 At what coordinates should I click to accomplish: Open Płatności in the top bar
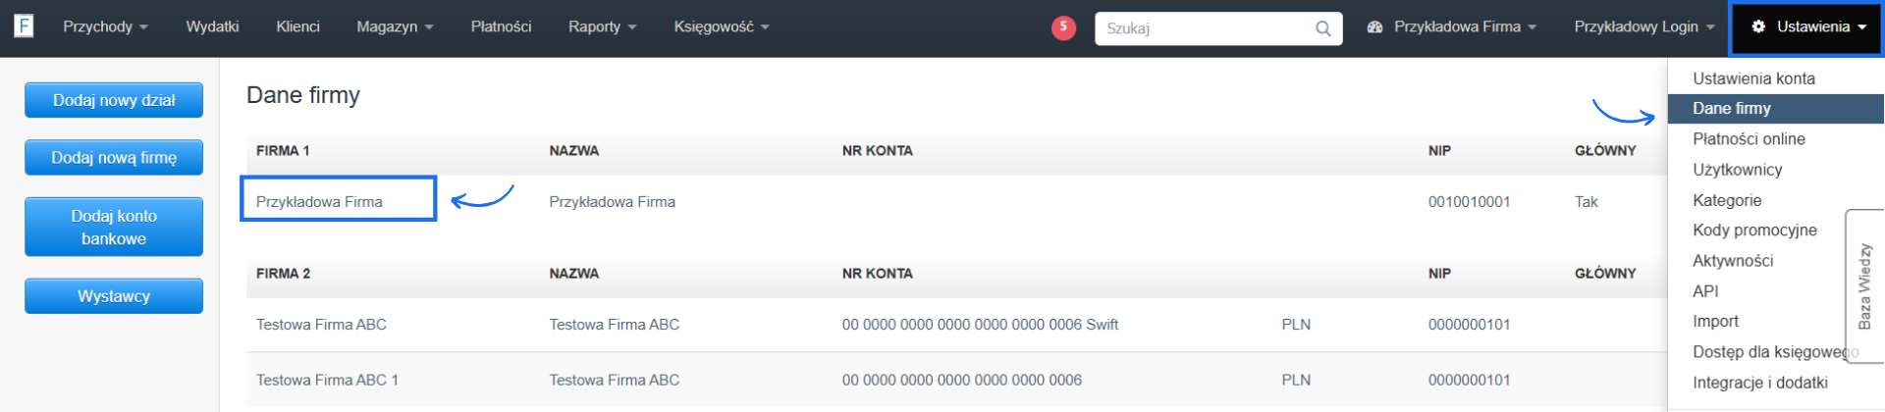pos(501,26)
